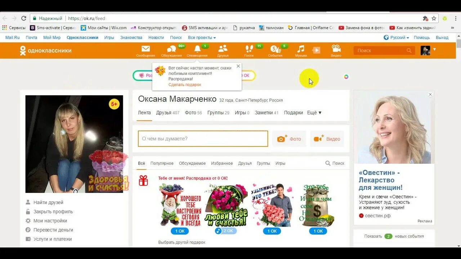Select the Избранное feed filter
Image resolution: width=461 pixels, height=259 pixels.
[222, 163]
